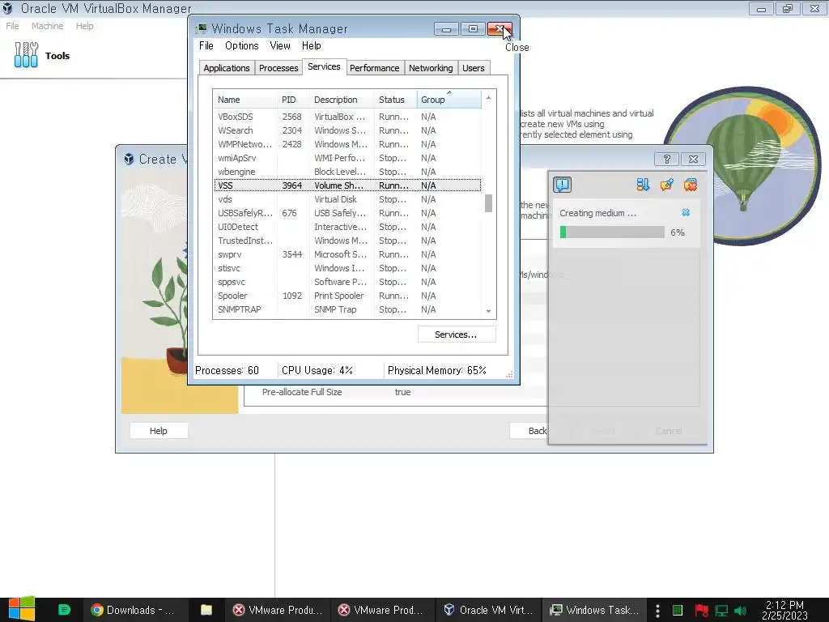Select the wbengine service row
Image resolution: width=829 pixels, height=622 pixels.
click(x=347, y=172)
